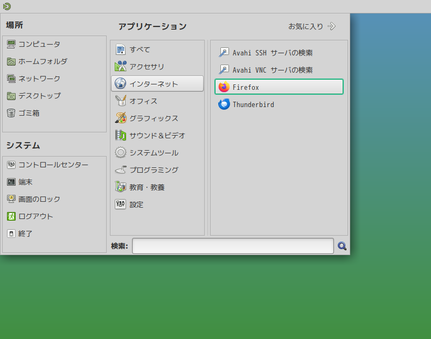Open the ネットワーク place icon

tap(11, 79)
